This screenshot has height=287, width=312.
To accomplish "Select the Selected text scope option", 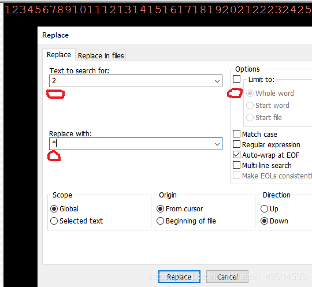I will pyautogui.click(x=54, y=221).
